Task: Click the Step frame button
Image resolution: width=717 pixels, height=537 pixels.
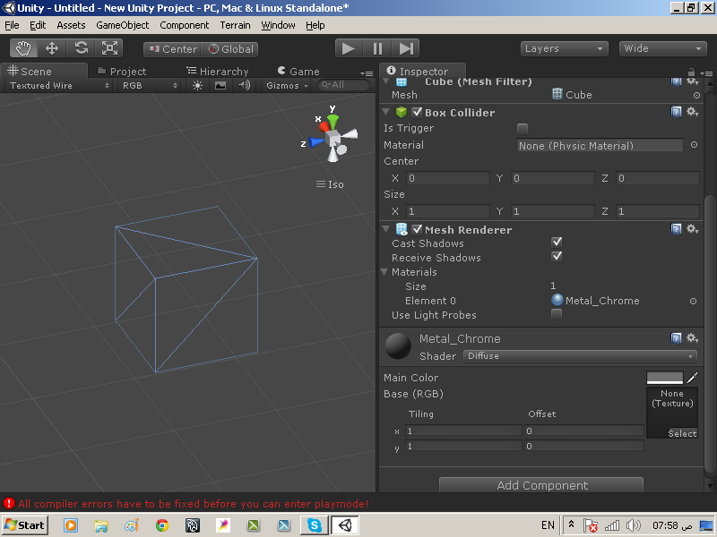Action: click(406, 48)
